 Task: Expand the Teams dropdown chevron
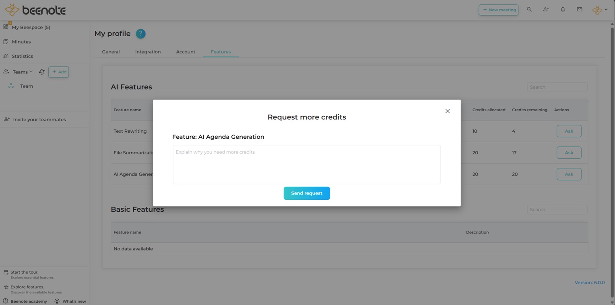coord(31,72)
